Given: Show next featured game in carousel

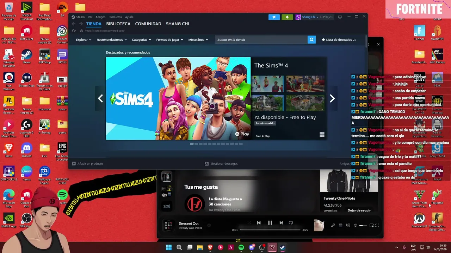Looking at the screenshot, I should (332, 99).
